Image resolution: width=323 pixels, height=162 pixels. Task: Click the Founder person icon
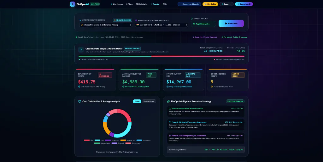pos(152,4)
